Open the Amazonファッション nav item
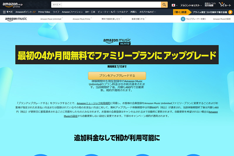This screenshot has height=156, width=234. (72, 12)
